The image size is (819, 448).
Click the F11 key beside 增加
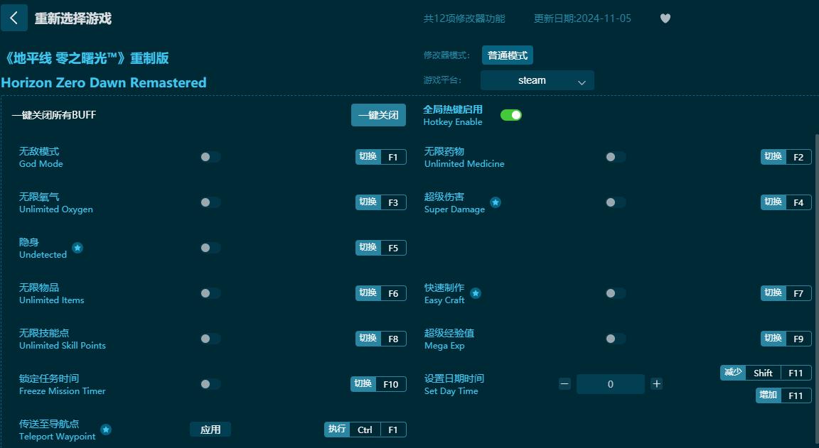(796, 395)
